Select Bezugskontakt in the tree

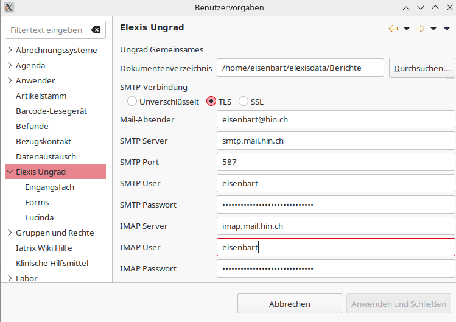pos(43,141)
